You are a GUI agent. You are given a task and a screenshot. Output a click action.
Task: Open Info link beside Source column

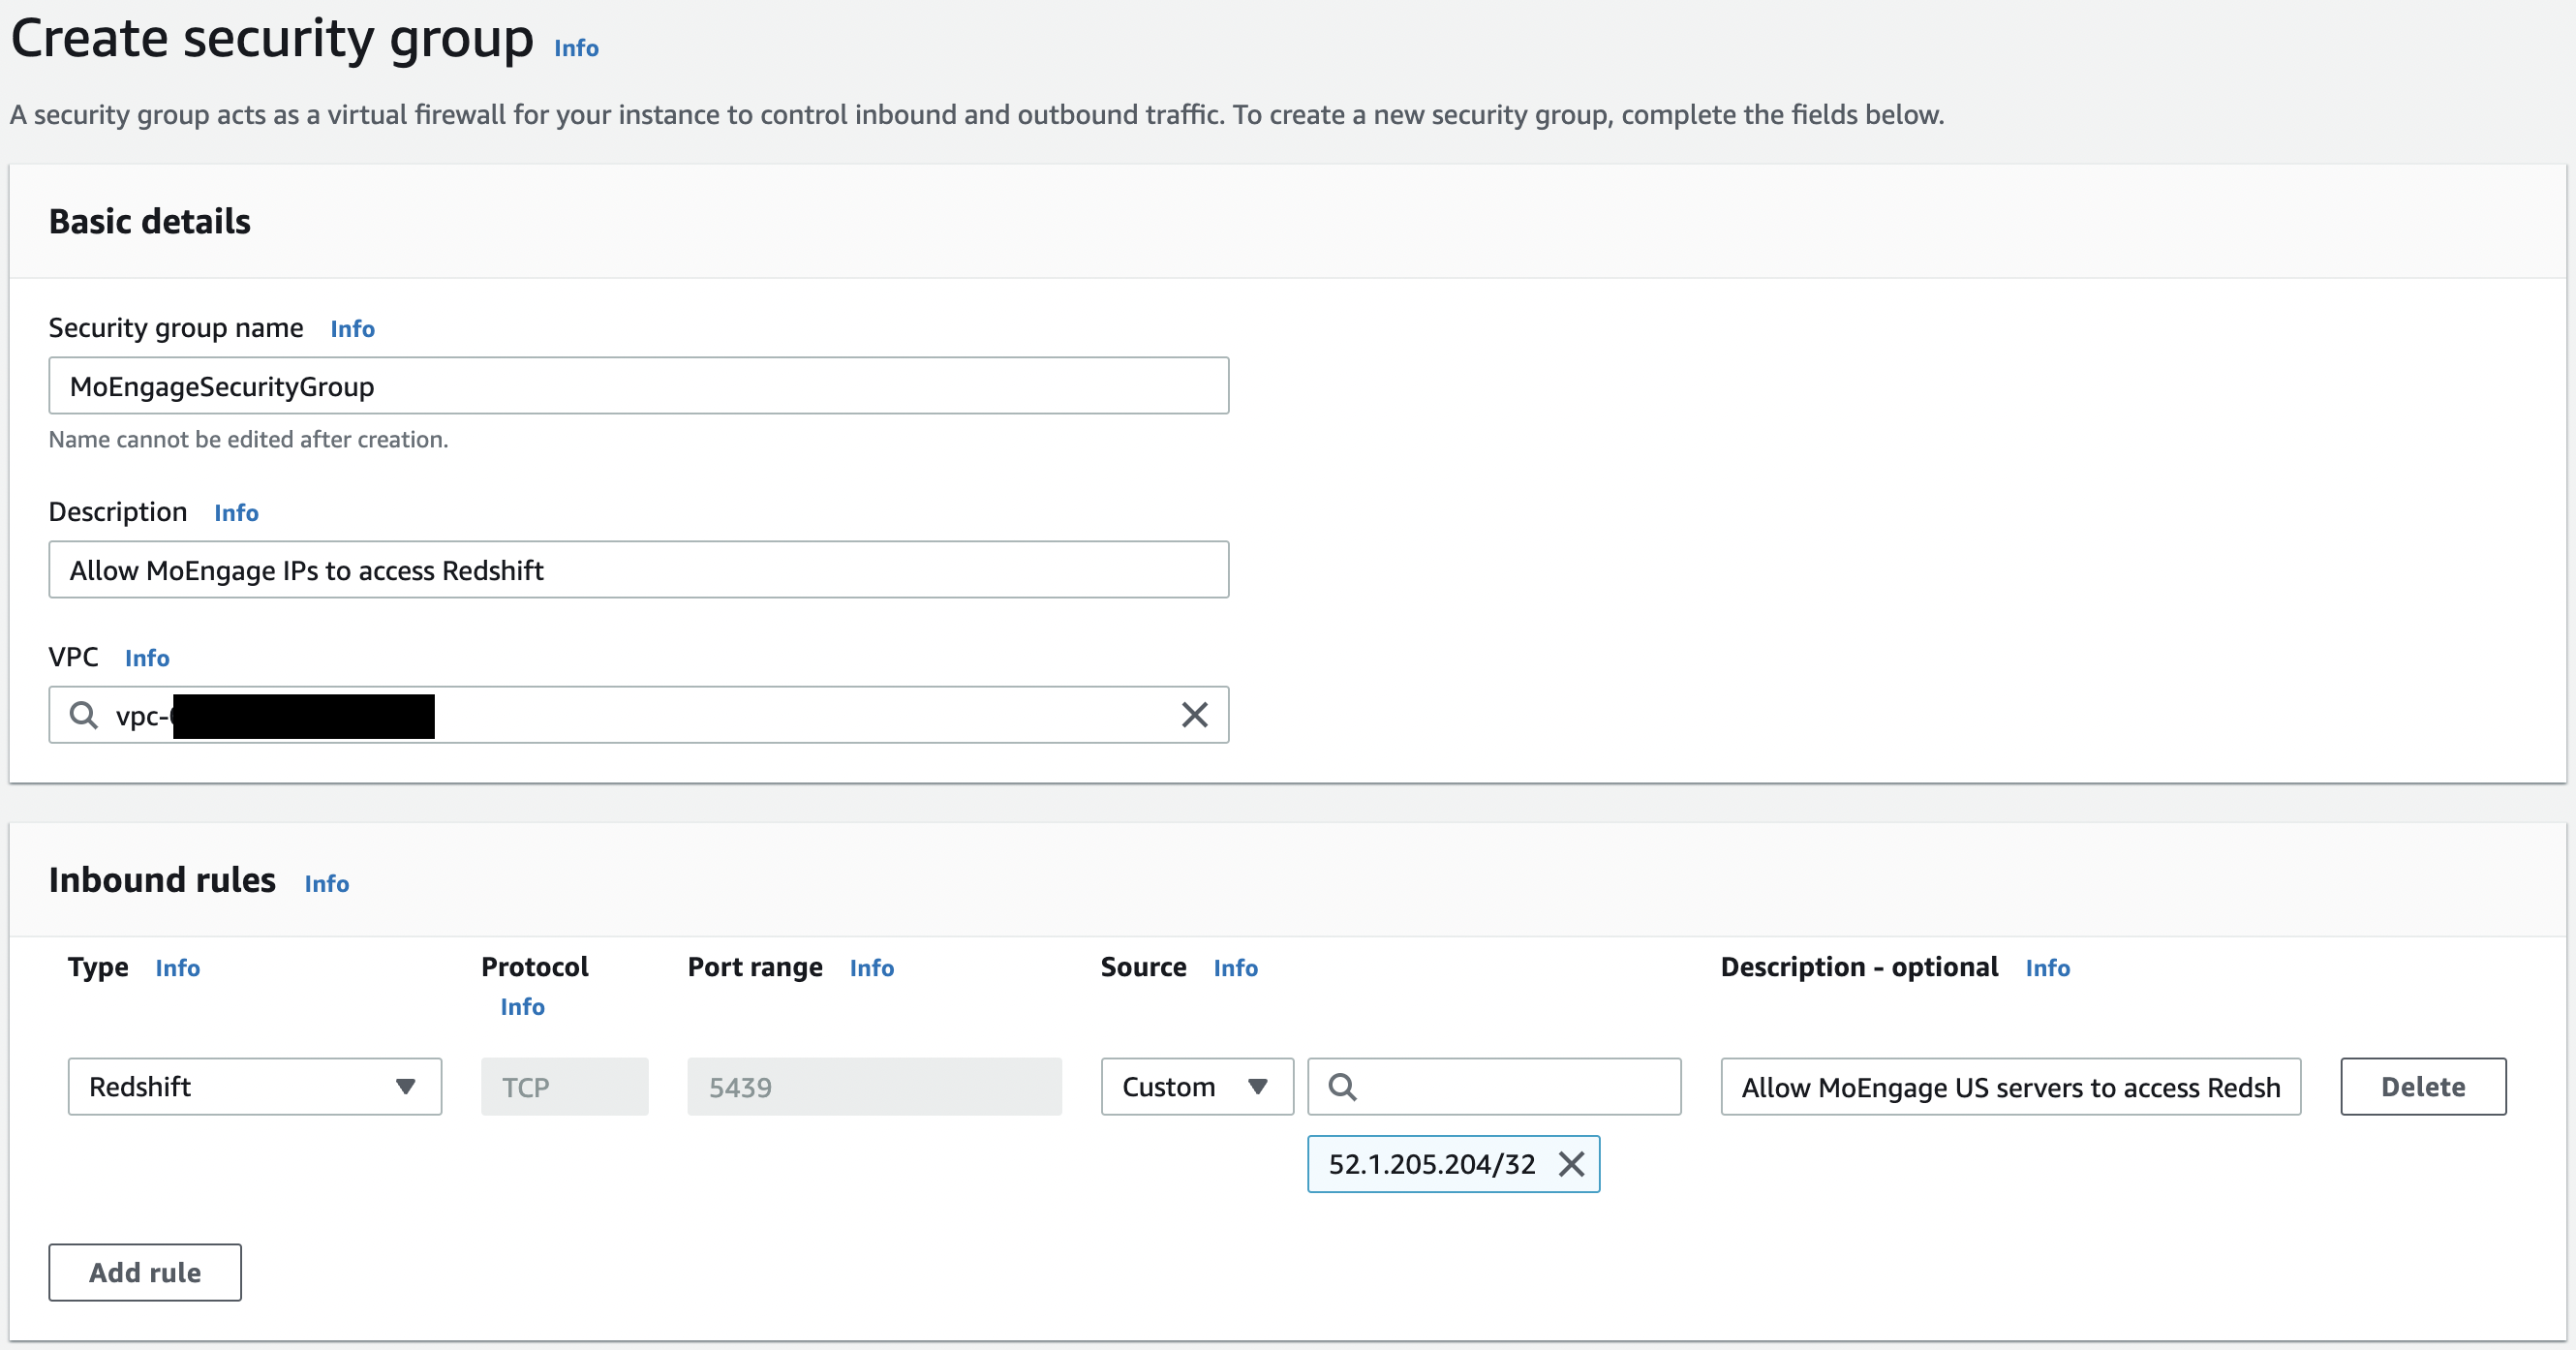point(1236,968)
